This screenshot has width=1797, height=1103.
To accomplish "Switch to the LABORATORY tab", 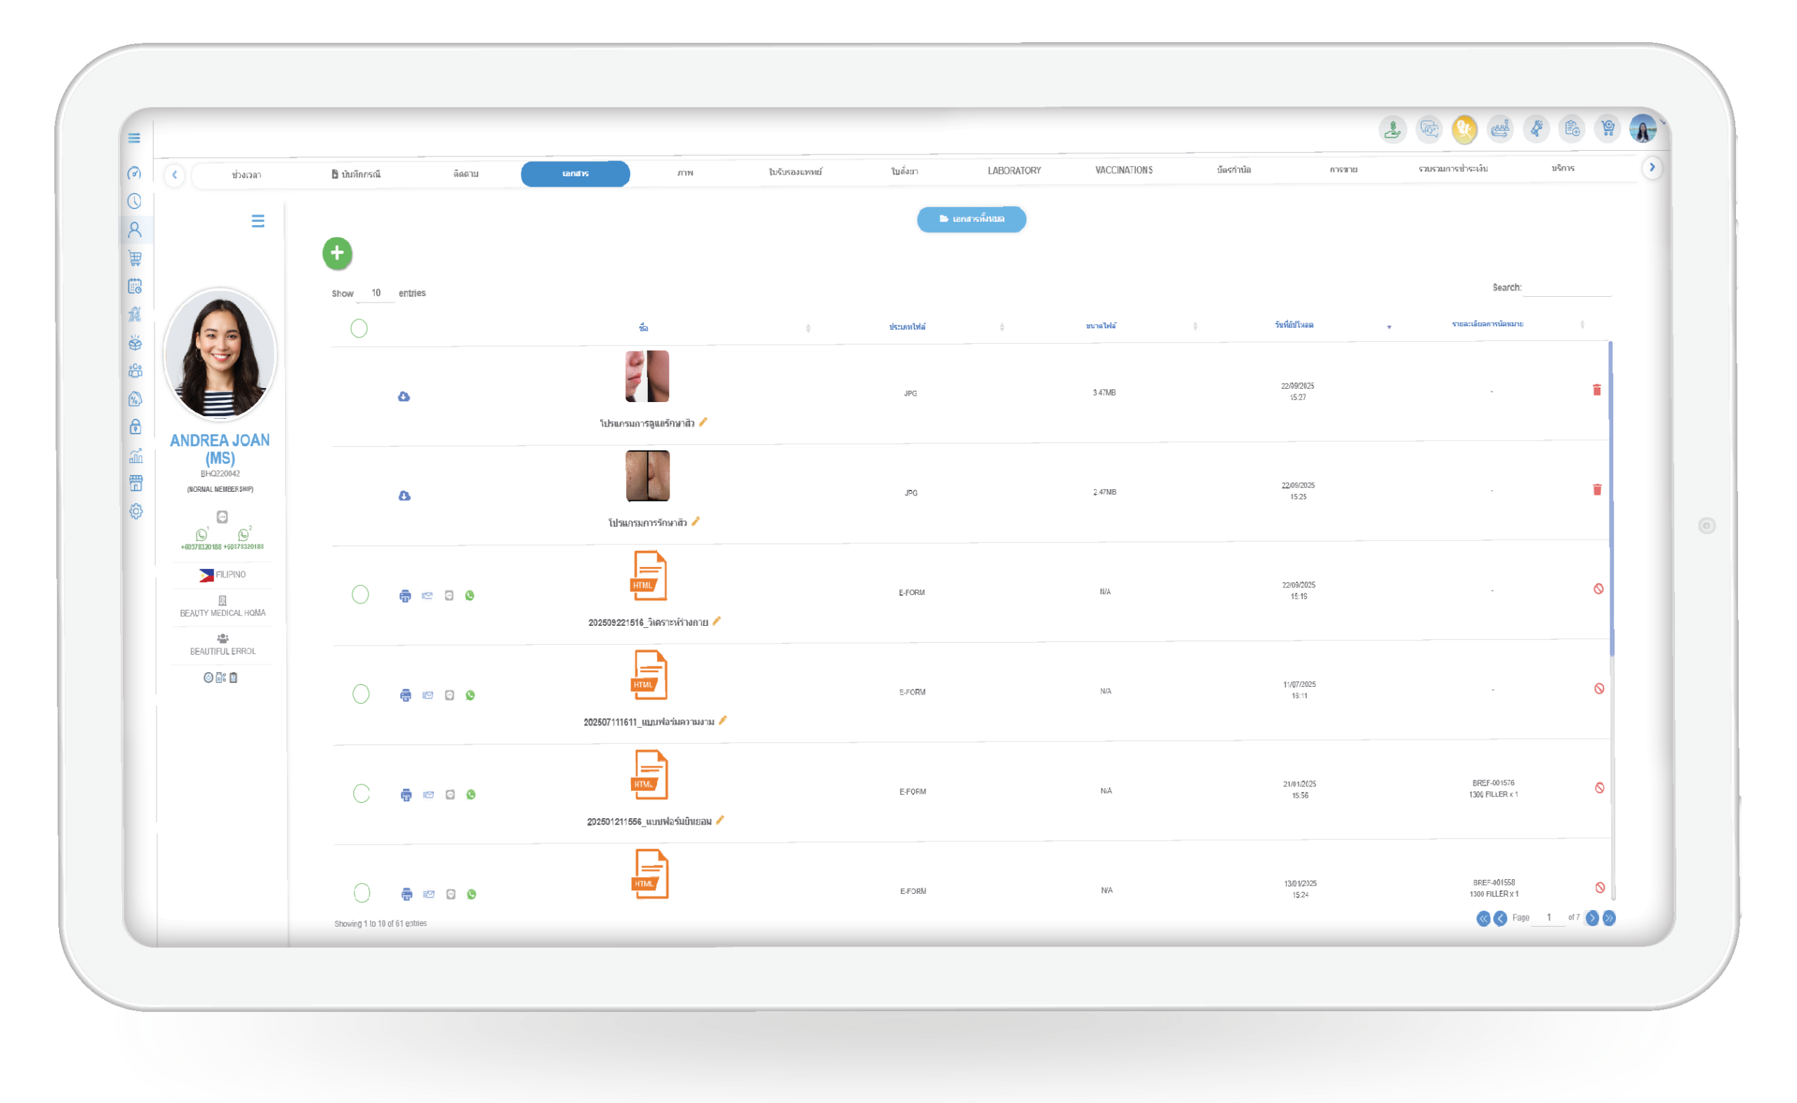I will click(1014, 171).
